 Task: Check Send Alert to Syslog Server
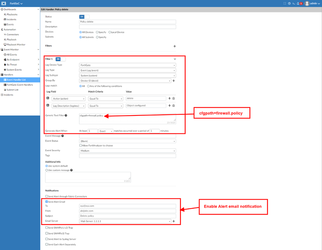[47, 239]
